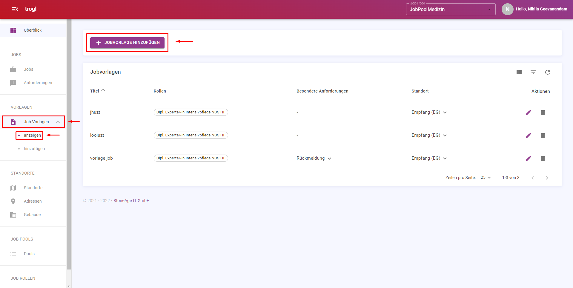Open the StoneAge IT GmbH link
The image size is (573, 288).
(x=131, y=201)
